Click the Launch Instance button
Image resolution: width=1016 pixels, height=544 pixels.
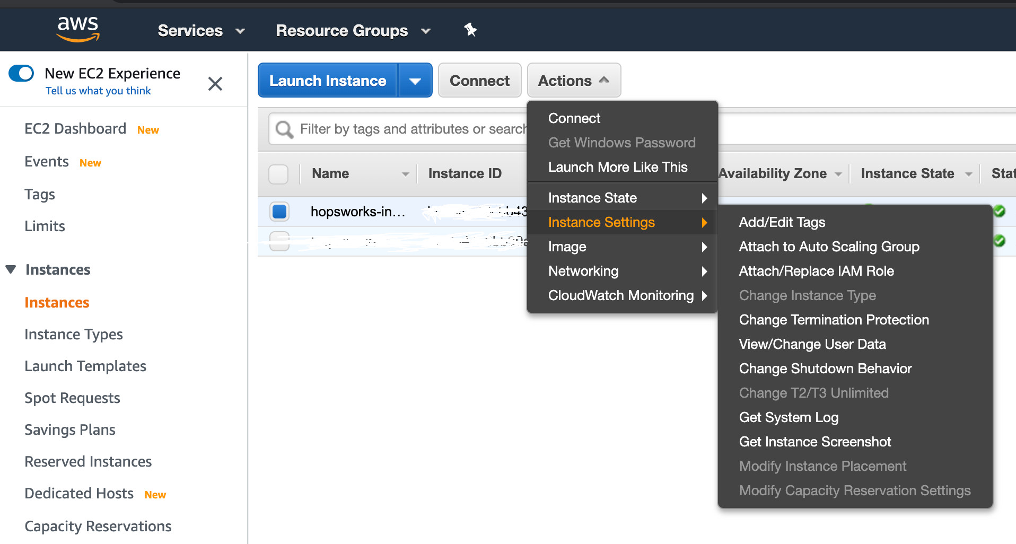(328, 81)
